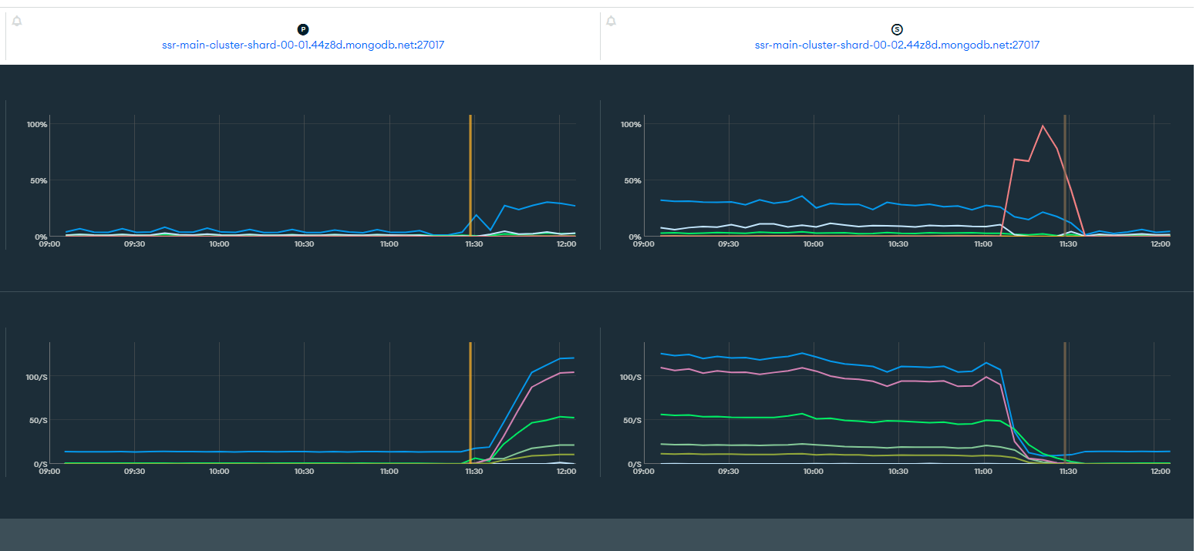Viewport: 1203px width, 551px height.
Task: Click the alert bell above shard-00-02 host
Action: coord(611,21)
